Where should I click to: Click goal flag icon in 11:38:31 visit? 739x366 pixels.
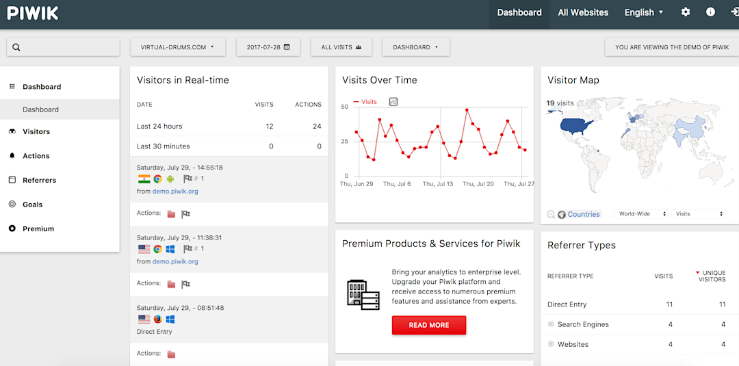(x=187, y=249)
